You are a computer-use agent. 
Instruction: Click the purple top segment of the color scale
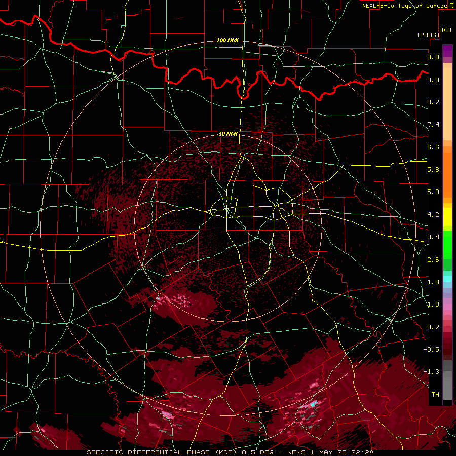447,51
